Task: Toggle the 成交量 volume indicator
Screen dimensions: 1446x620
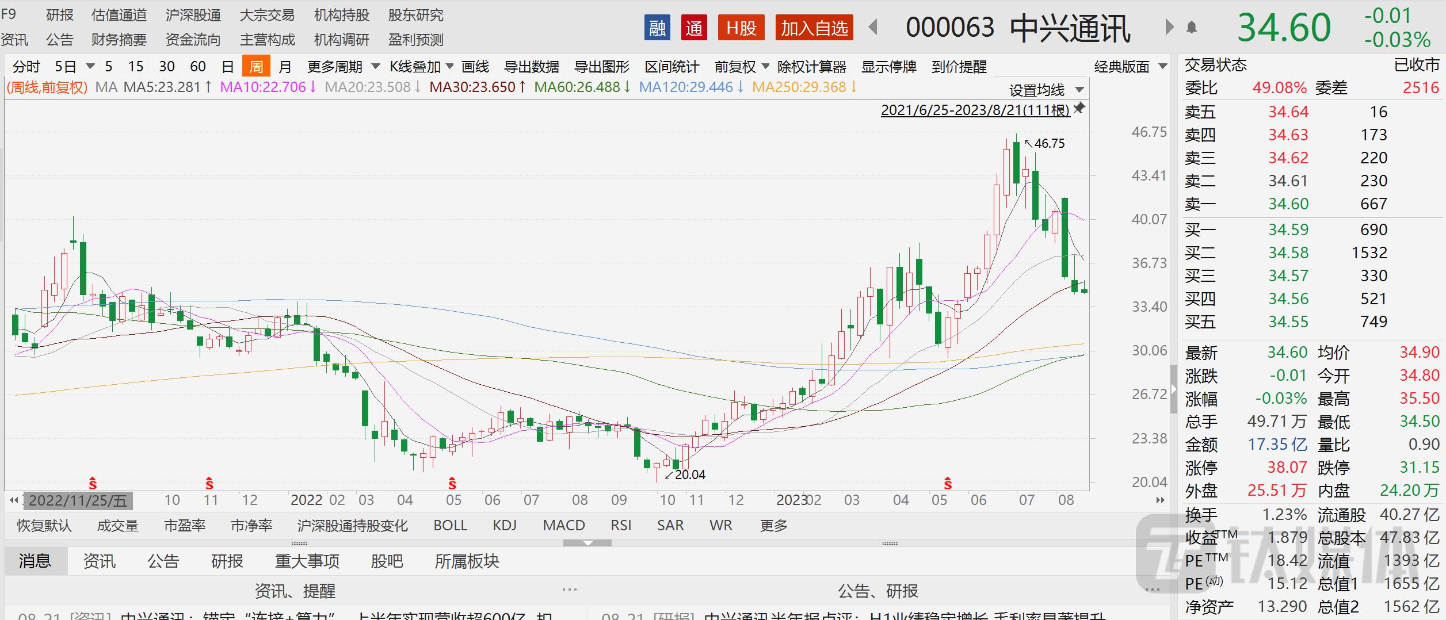Action: pos(117,525)
